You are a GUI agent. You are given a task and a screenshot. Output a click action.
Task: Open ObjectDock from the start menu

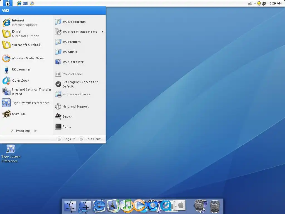click(26, 81)
